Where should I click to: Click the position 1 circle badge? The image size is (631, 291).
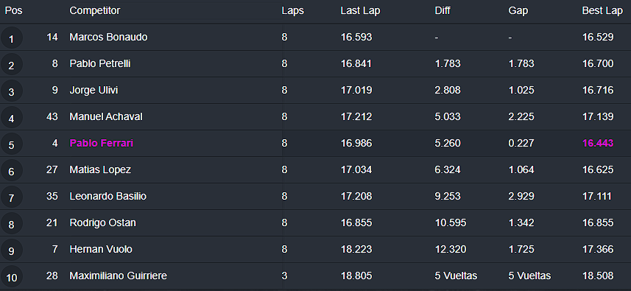click(x=11, y=38)
